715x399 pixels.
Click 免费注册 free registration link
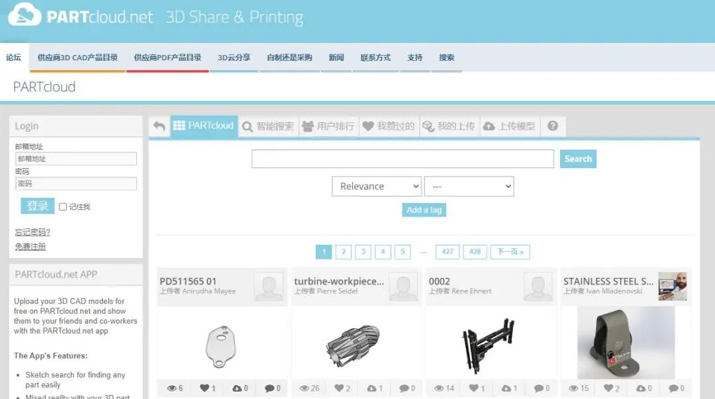(30, 247)
